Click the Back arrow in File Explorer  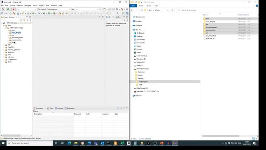132,10
